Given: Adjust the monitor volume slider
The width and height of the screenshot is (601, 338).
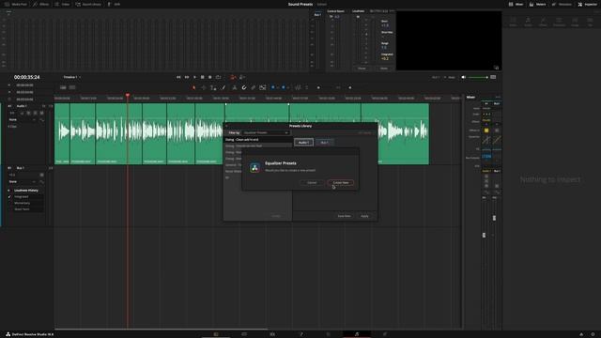Looking at the screenshot, I should pos(478,77).
